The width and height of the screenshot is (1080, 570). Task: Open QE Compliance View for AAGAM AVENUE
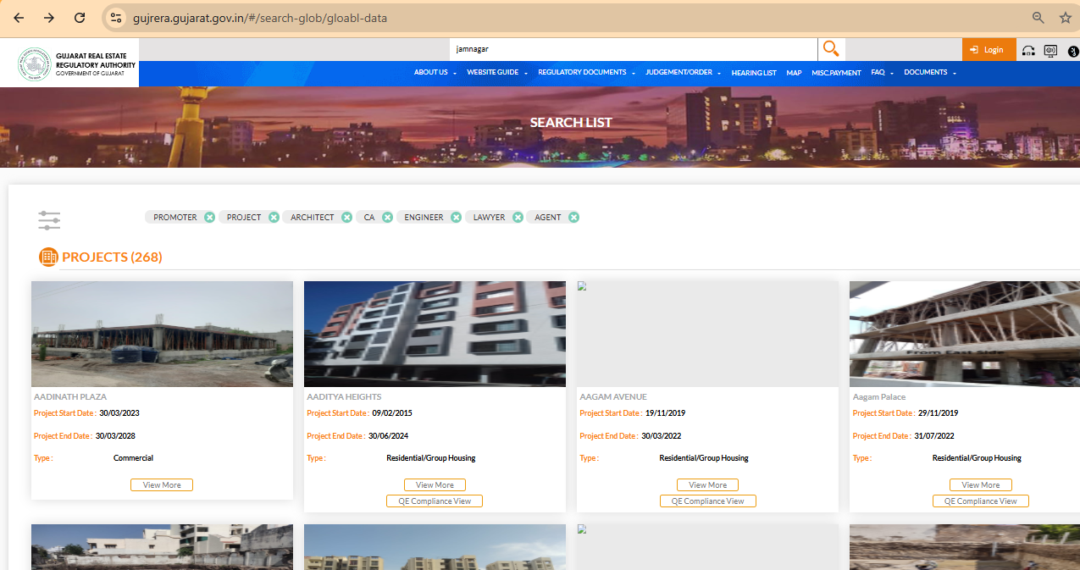(707, 501)
